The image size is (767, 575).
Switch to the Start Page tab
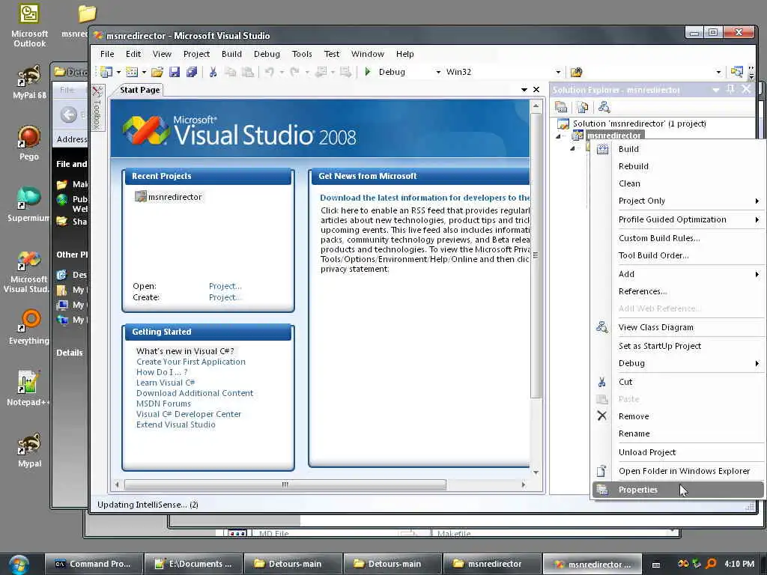coord(140,90)
